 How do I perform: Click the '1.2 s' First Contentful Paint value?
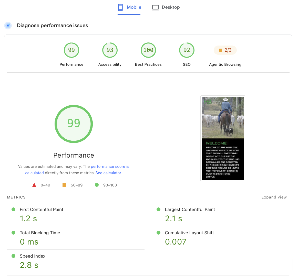pos(28,218)
